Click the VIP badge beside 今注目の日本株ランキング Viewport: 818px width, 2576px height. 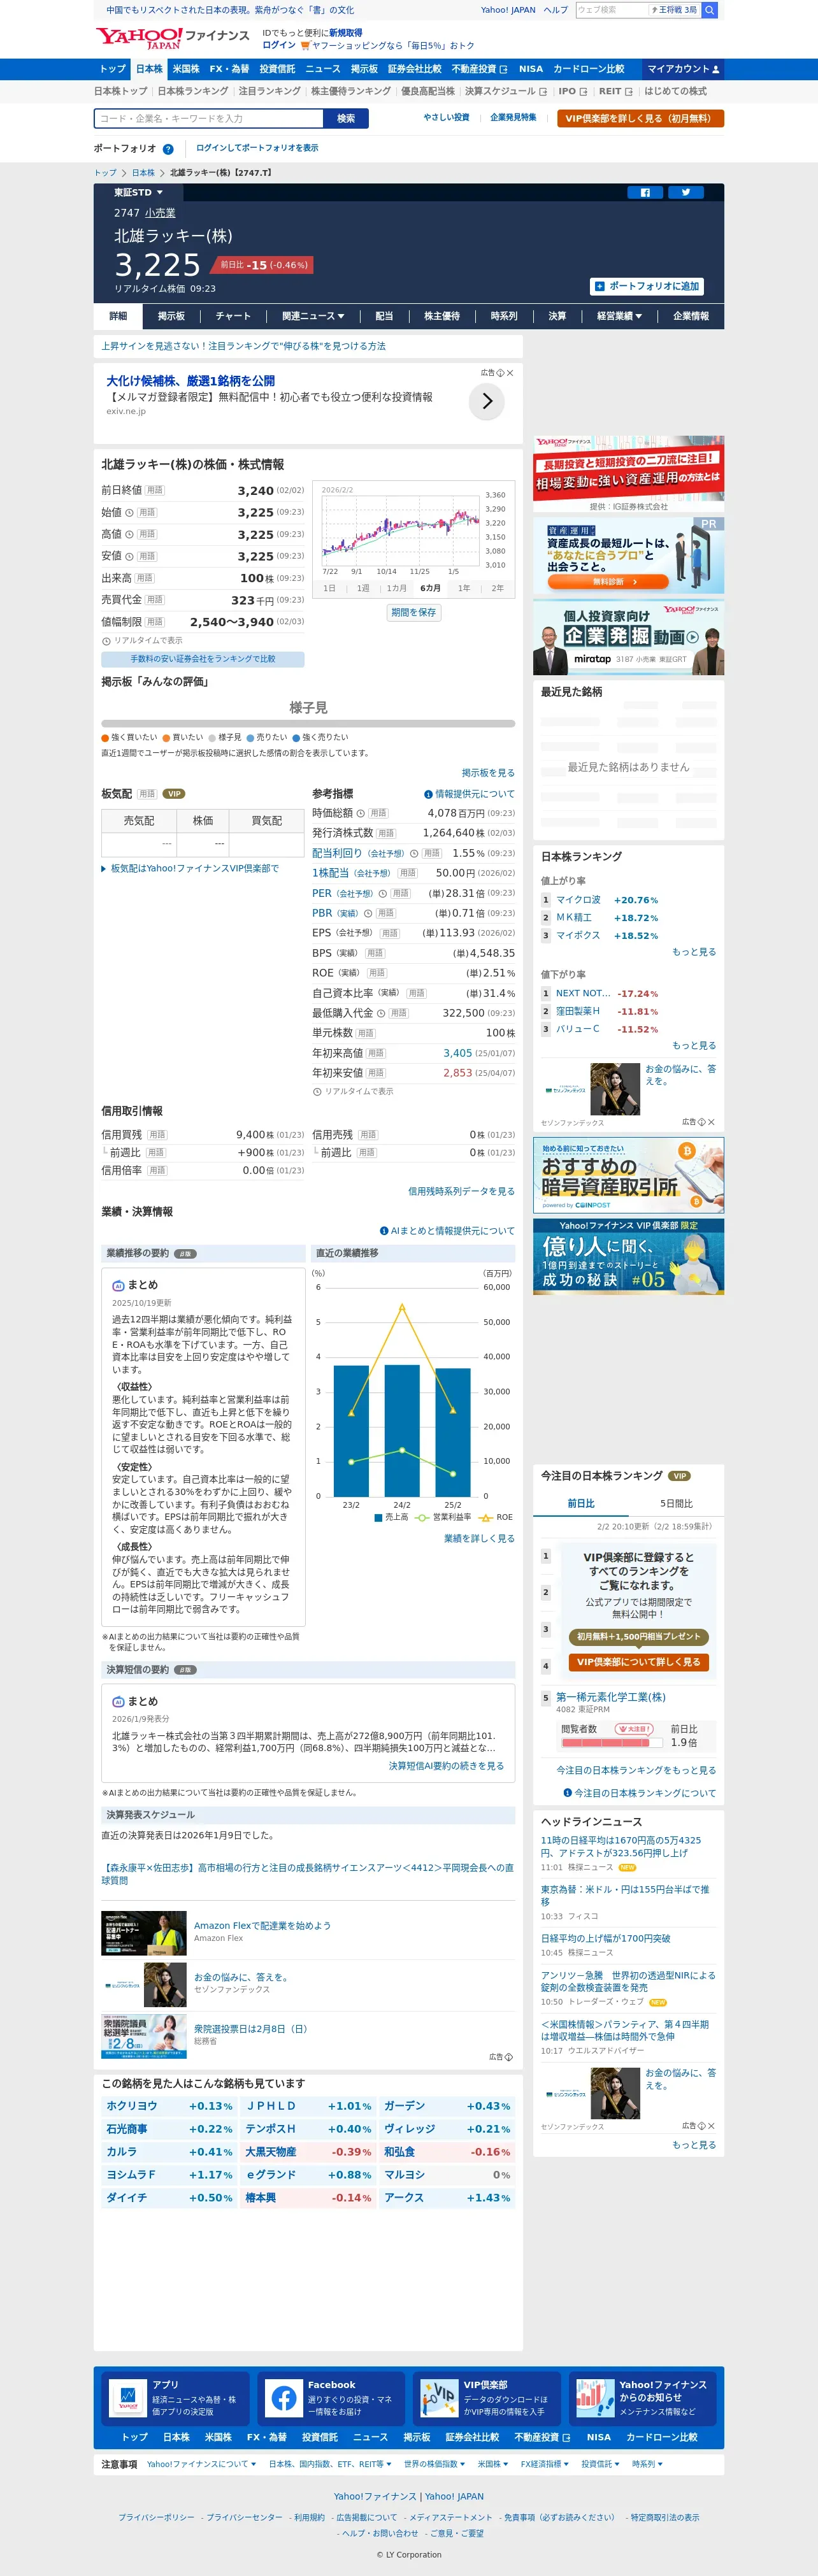tap(680, 1476)
